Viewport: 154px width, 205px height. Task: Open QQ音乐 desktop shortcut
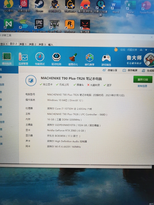click(9, 6)
